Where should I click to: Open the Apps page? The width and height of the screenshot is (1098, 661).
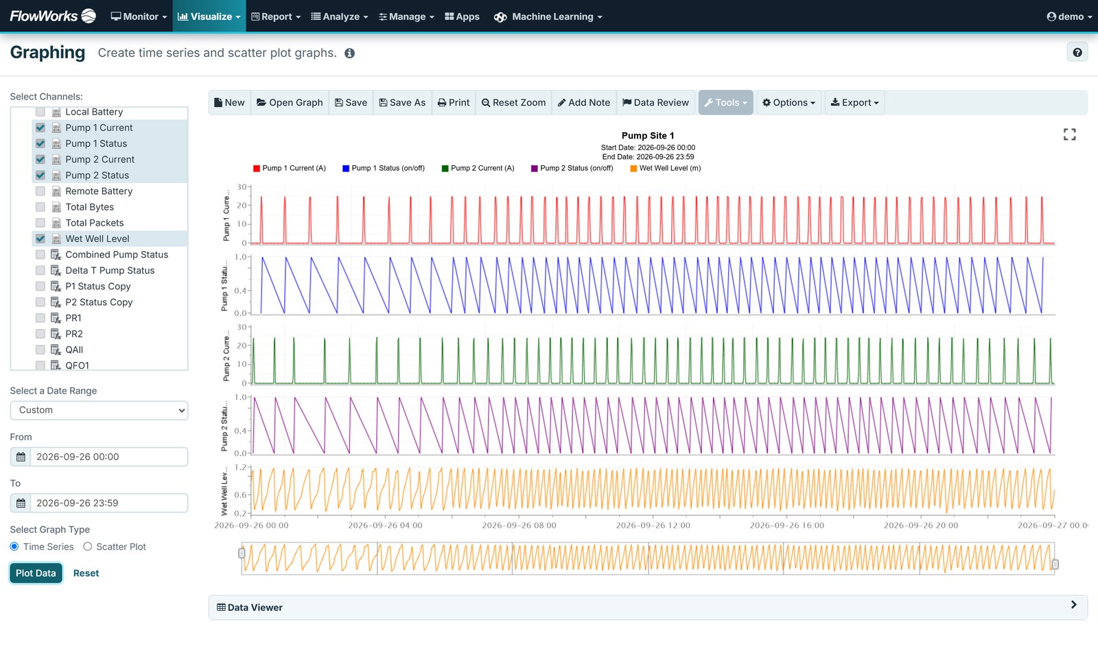[462, 16]
